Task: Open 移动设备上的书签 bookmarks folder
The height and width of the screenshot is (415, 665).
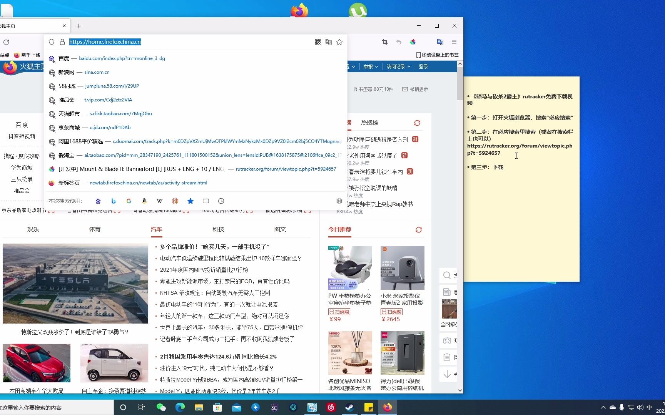Action: [x=438, y=55]
